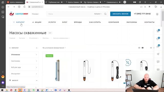
Task: Focus the site search input field
Action: point(70,14)
